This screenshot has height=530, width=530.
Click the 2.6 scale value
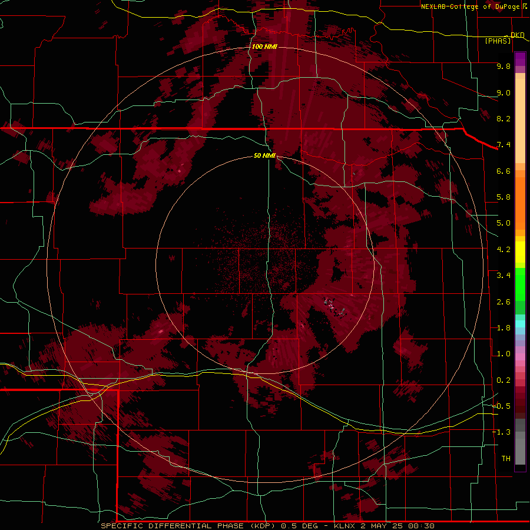(x=503, y=302)
